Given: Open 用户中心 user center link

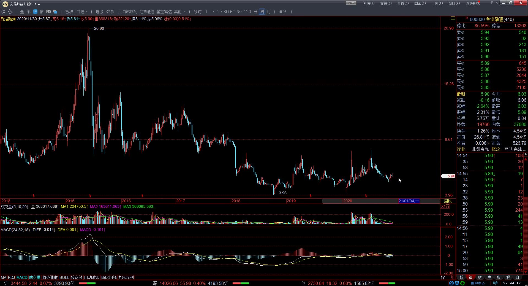Looking at the screenshot, I should (x=478, y=283).
